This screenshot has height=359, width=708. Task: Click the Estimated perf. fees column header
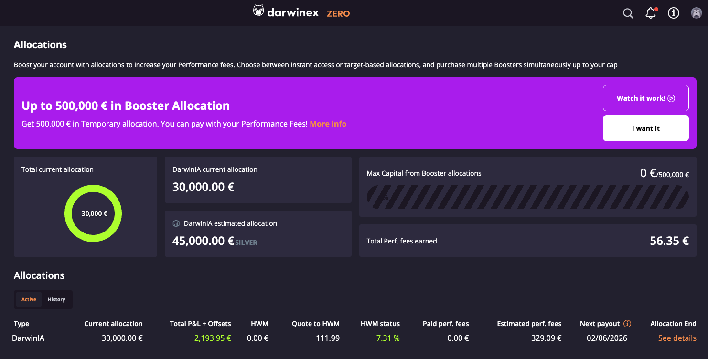tap(529, 324)
